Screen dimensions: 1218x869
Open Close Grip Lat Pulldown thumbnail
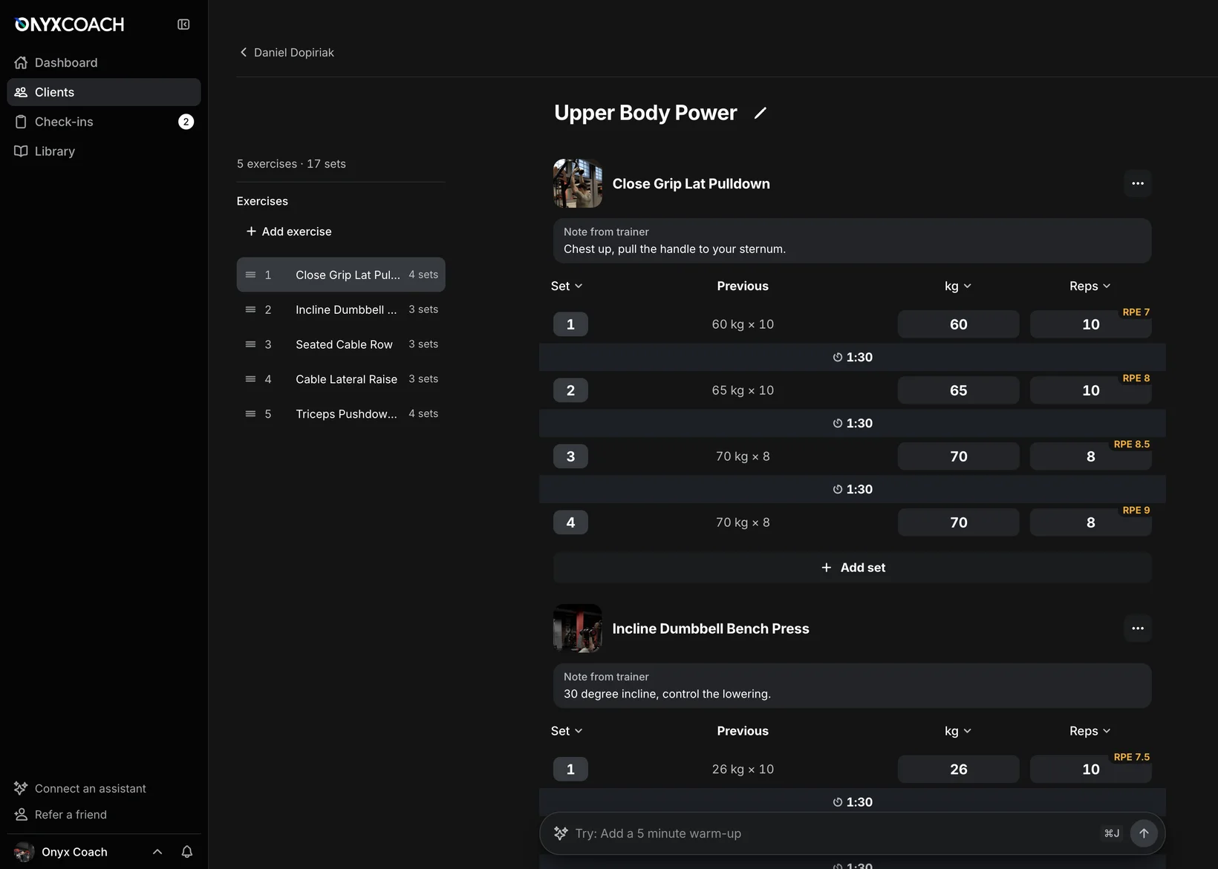tap(578, 183)
